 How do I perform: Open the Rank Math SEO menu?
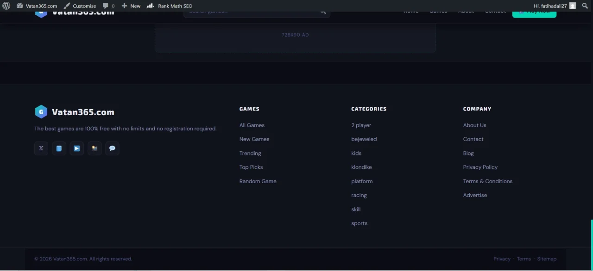(x=170, y=6)
